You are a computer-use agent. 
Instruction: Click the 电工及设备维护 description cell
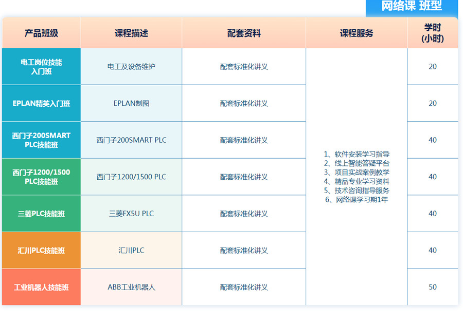pyautogui.click(x=131, y=67)
